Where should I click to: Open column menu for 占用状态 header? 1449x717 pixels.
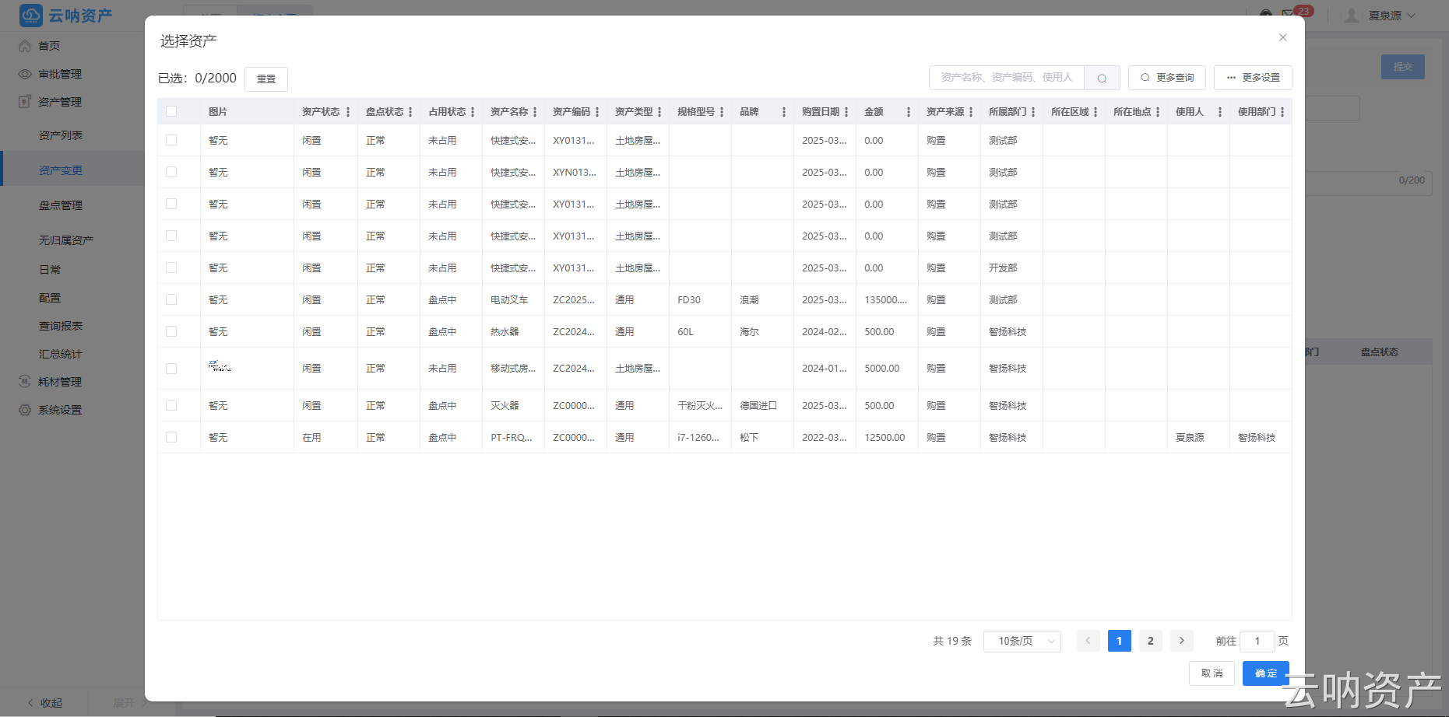click(473, 112)
